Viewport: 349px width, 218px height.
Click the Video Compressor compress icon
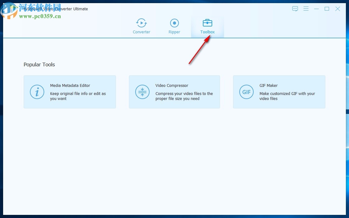[142, 92]
